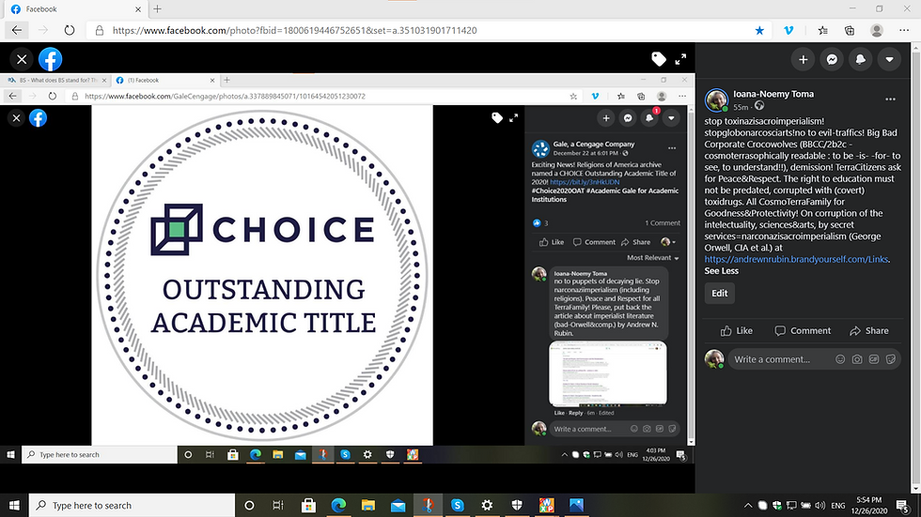Image resolution: width=921 pixels, height=517 pixels.
Task: Go back in the browser
Action: point(17,30)
